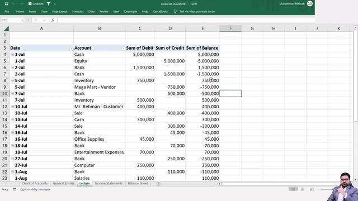Screen dimensions: 358x201
Task: Switch to Income Statements sheet tab
Action: (x=109, y=184)
